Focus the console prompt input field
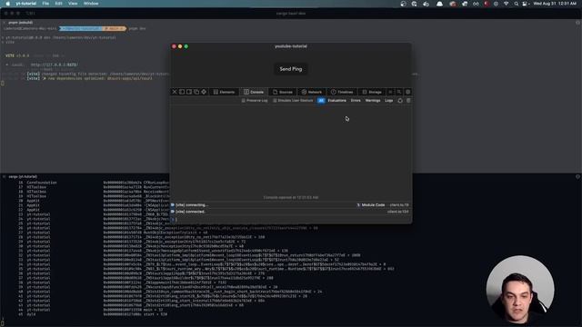Screen dimensions: 582x327 coord(291,220)
